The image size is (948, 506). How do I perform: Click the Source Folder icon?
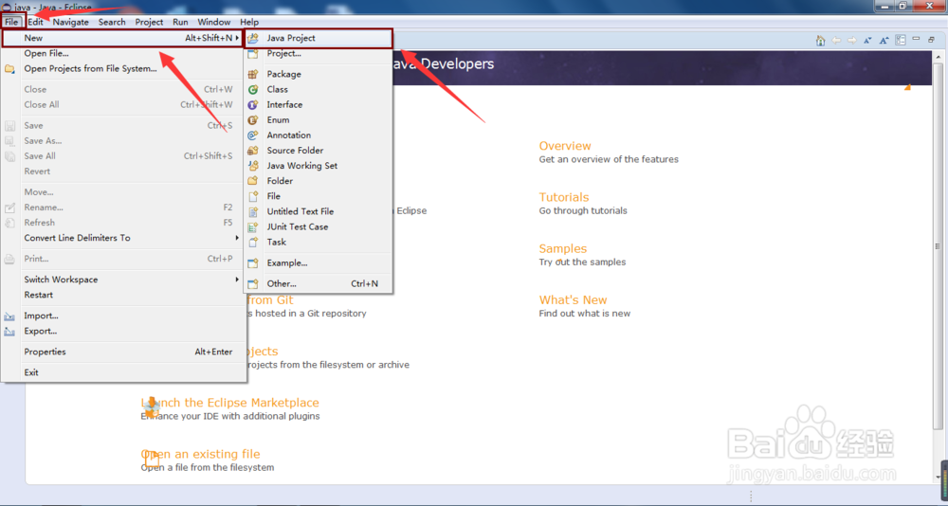pos(253,151)
